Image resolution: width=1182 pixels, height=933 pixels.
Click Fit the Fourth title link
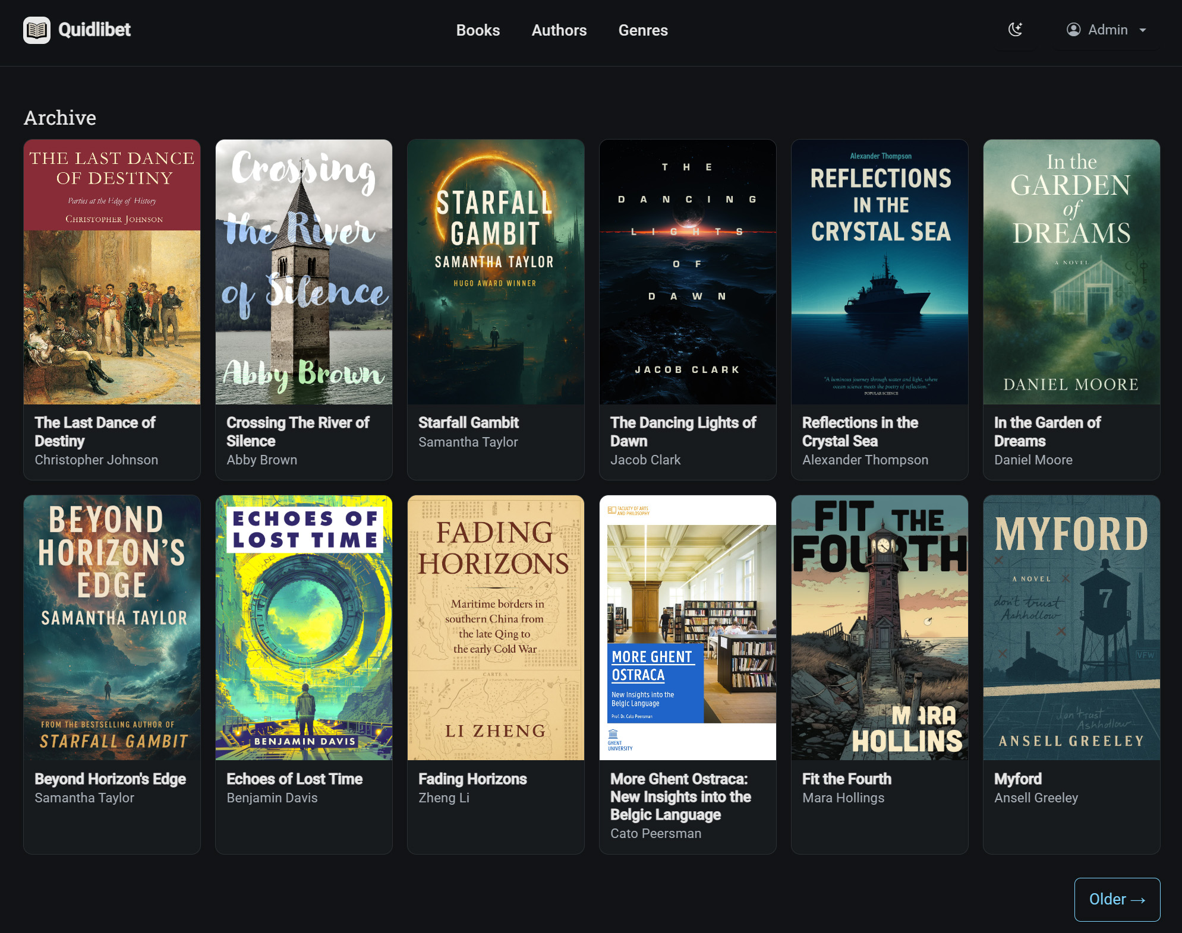pos(846,779)
